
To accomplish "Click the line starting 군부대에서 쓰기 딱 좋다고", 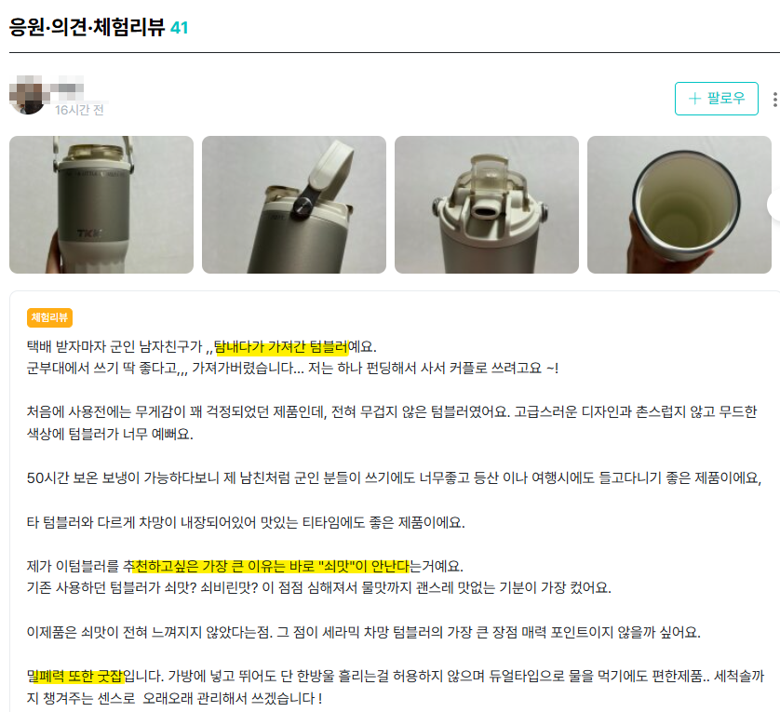I will [292, 369].
